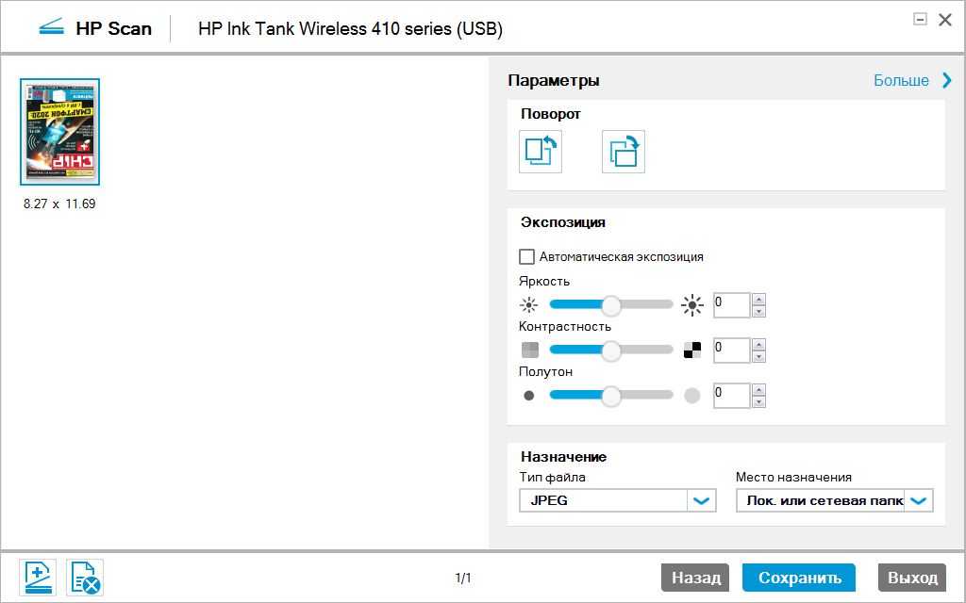Image resolution: width=966 pixels, height=603 pixels.
Task: Click the Яркость slider handle
Action: click(x=611, y=305)
